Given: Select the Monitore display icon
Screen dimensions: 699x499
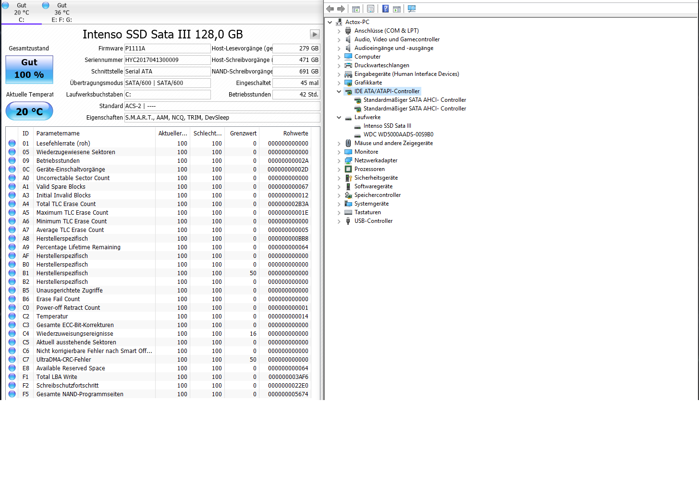Looking at the screenshot, I should tap(348, 152).
